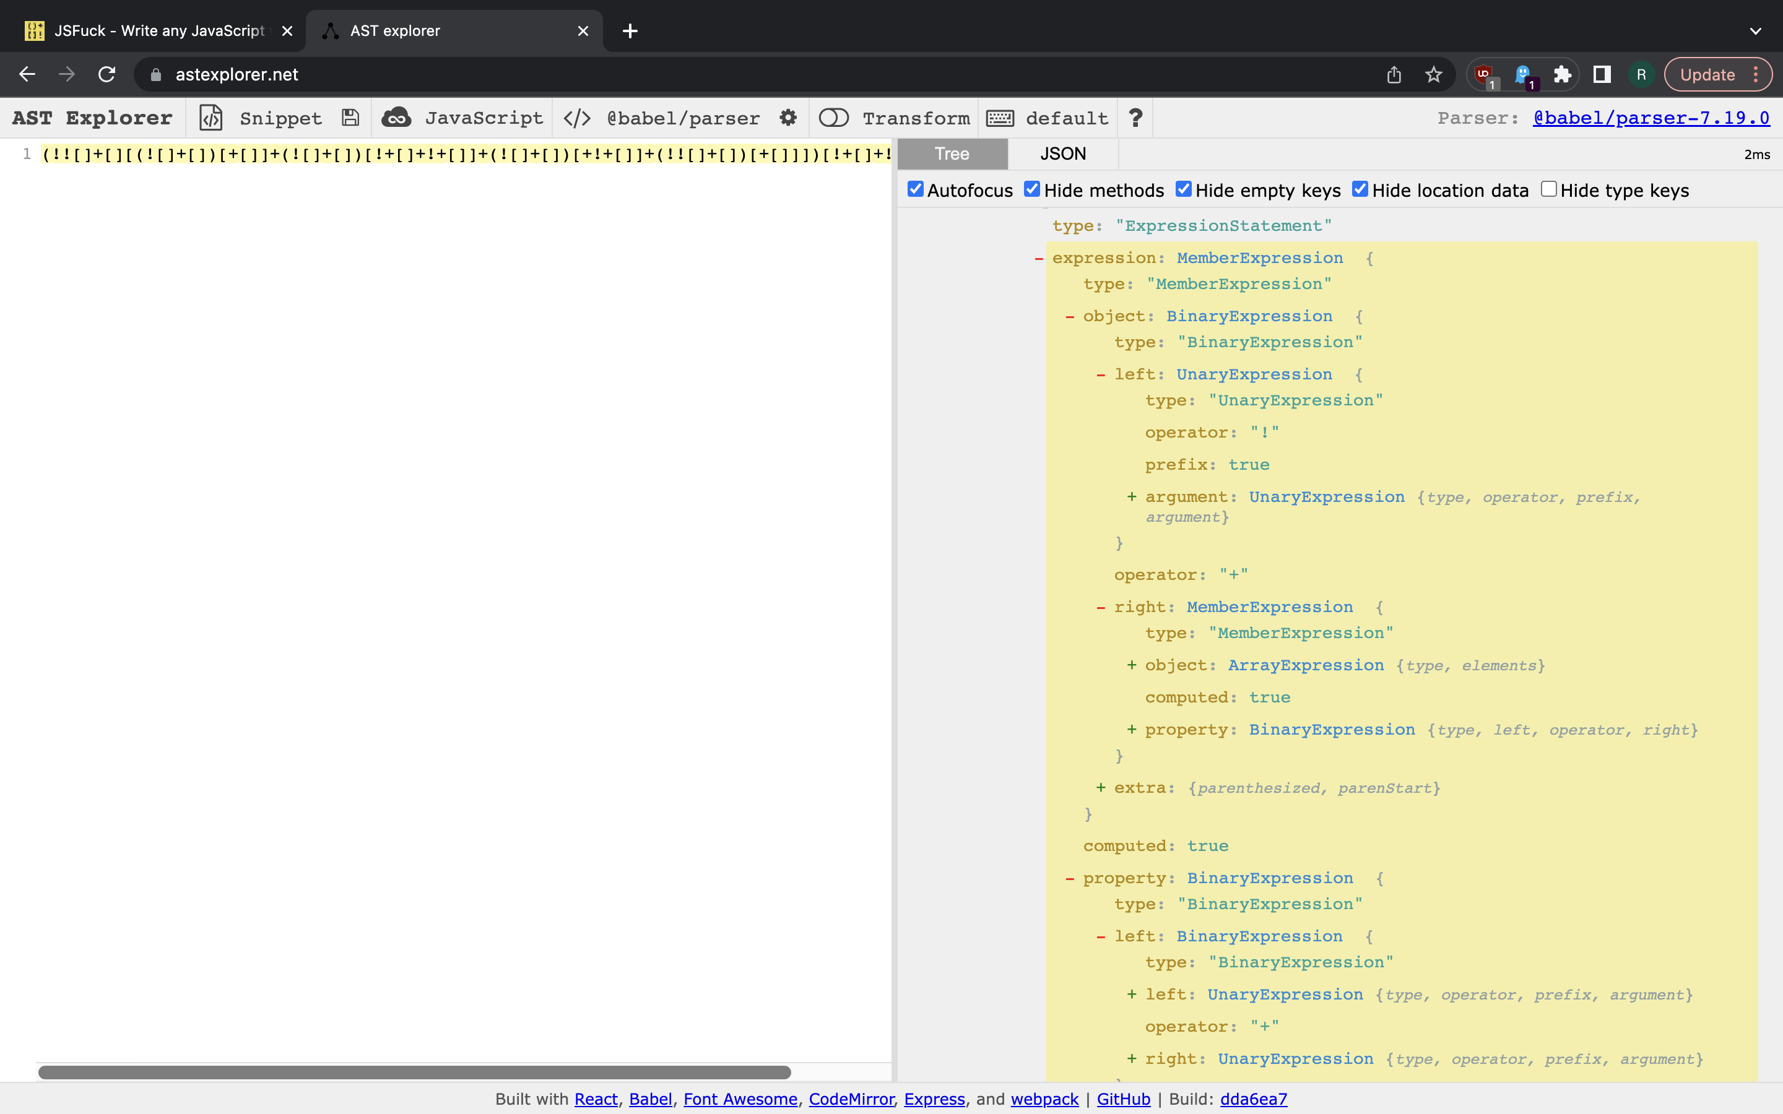Uncheck the Autofocus checkbox
This screenshot has height=1114, width=1783.
click(x=915, y=189)
